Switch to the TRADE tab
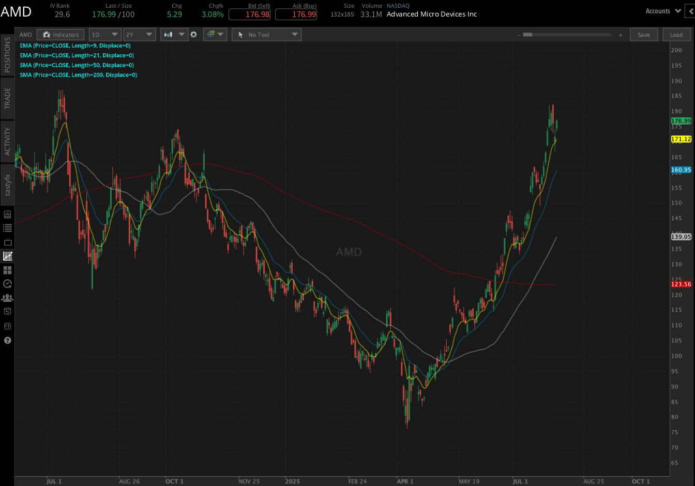The height and width of the screenshot is (486, 695). click(7, 98)
